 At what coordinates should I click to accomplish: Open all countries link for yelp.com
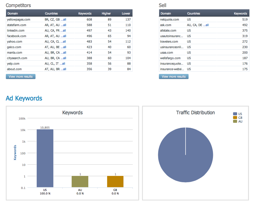(62, 64)
